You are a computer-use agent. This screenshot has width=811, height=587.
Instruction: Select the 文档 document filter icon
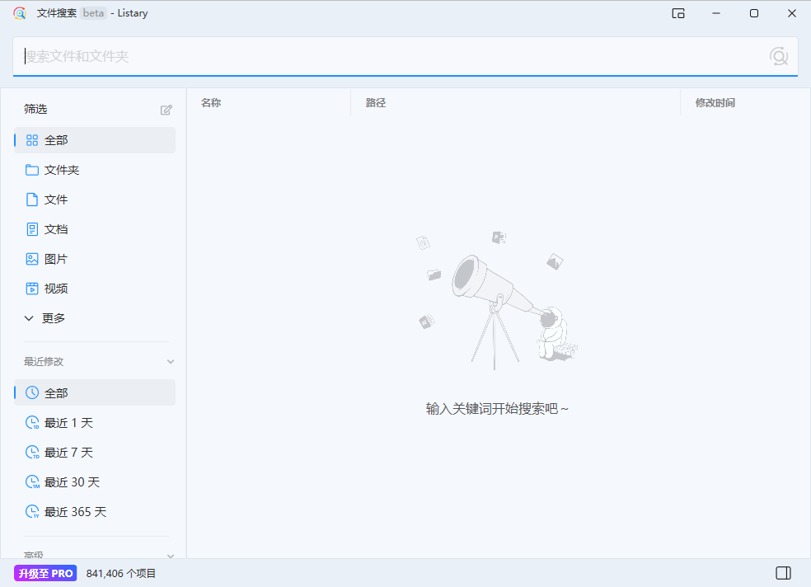click(31, 228)
